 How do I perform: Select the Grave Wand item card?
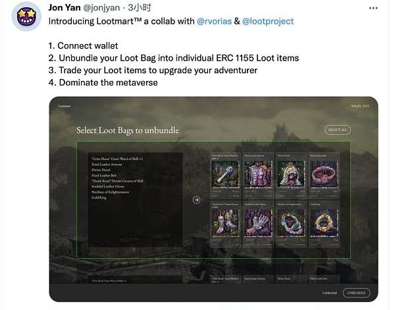coord(225,176)
